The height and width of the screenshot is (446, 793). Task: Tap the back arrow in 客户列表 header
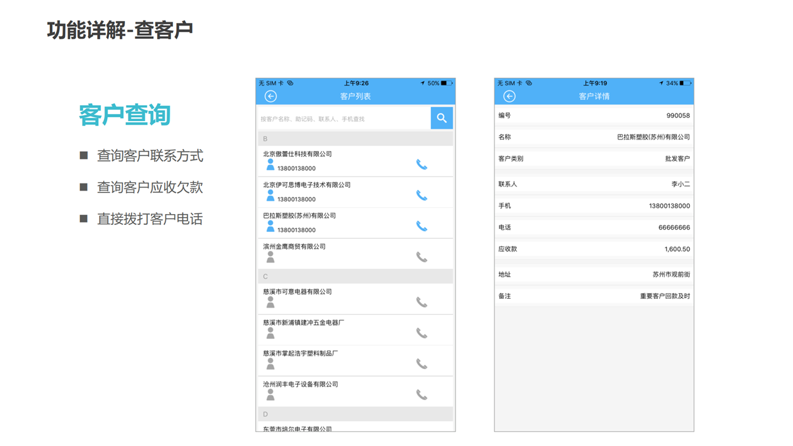point(271,96)
